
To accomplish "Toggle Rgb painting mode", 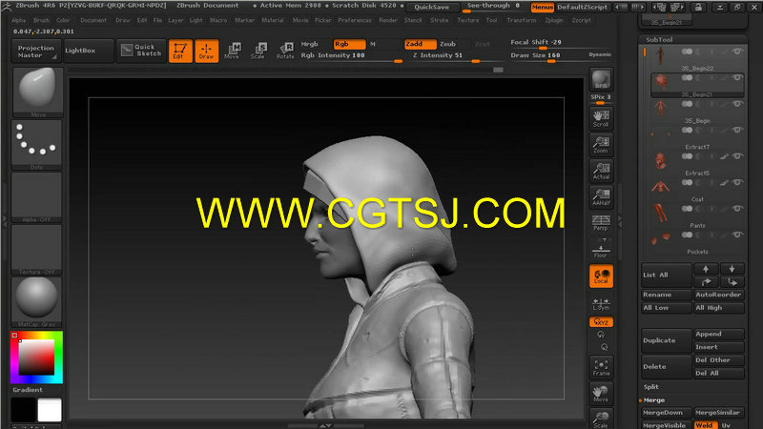I will 349,44.
